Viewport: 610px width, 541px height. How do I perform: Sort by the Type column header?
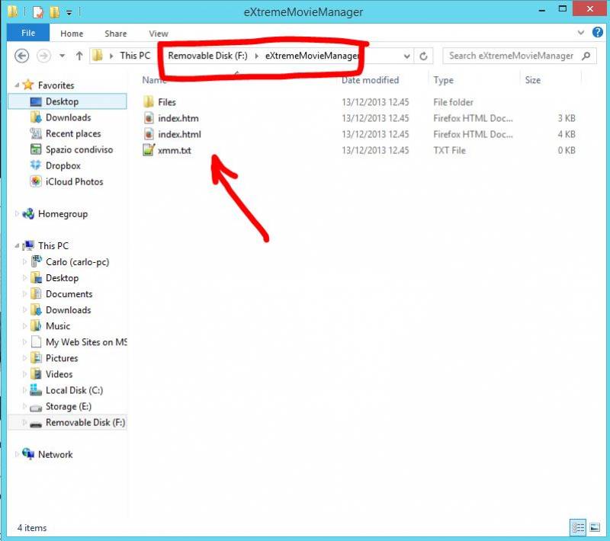(x=443, y=80)
